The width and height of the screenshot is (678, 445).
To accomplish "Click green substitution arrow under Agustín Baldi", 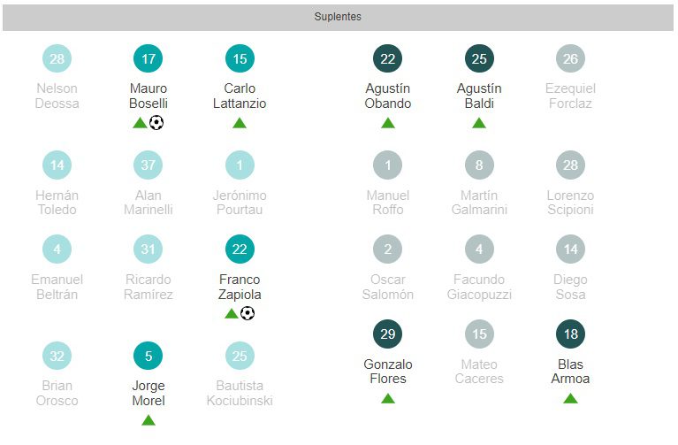I will pyautogui.click(x=479, y=123).
